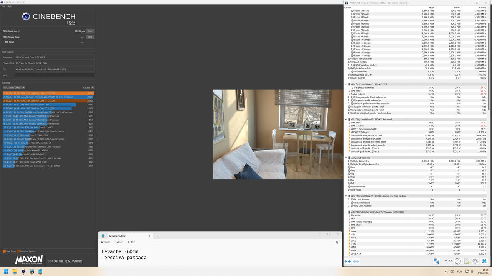Viewport: 492px width, 276px height.
Task: Open File Explorer from the taskbar
Action: pos(15,271)
